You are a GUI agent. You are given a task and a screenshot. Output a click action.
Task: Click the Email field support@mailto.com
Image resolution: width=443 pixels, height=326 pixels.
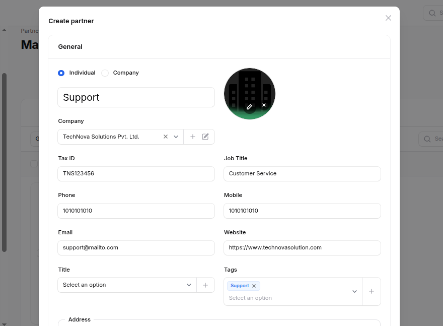136,248
